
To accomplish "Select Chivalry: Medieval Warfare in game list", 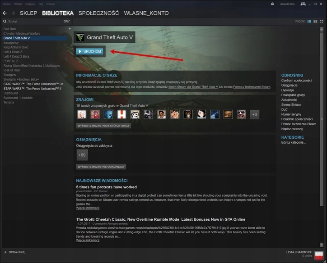I will coord(22,33).
